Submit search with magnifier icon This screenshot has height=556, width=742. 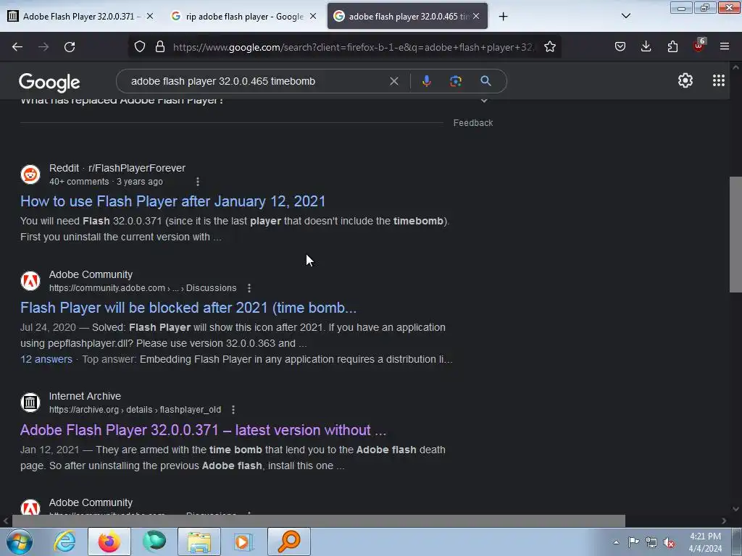(485, 81)
